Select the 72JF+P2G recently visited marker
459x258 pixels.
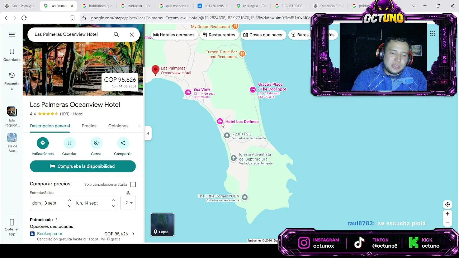227,135
